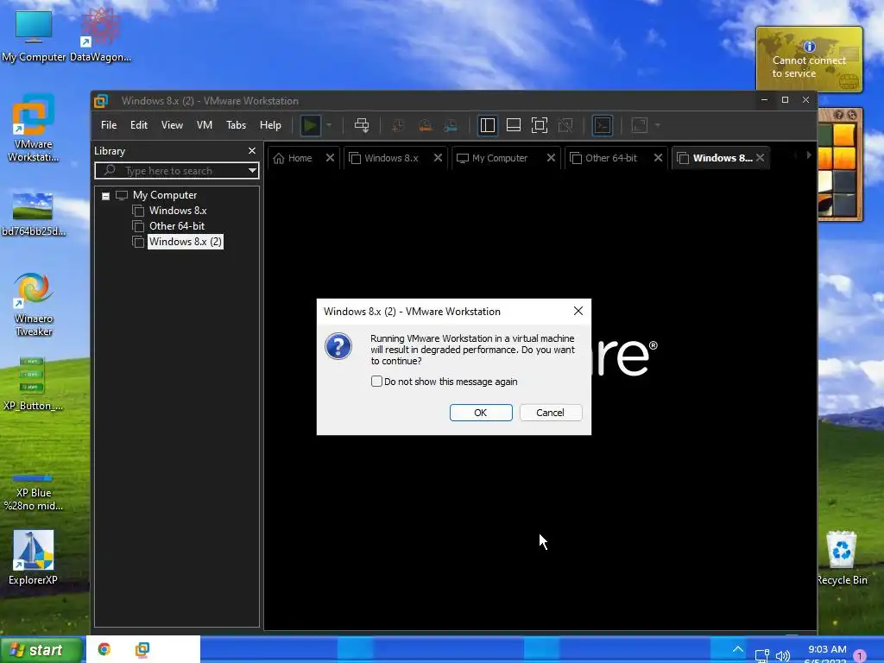Toggle the thumbnail bar toolbar icon
The height and width of the screenshot is (663, 884).
pos(514,125)
